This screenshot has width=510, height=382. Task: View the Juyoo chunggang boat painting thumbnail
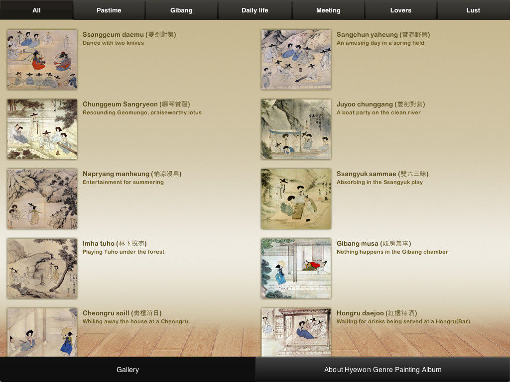(296, 129)
